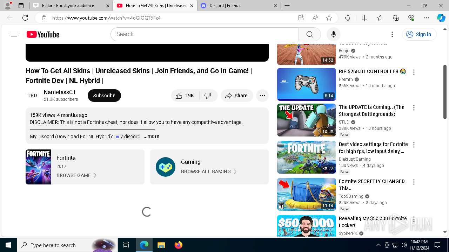The image size is (449, 252).
Task: Play RIP $268.01 CONTROLLER thumbnail
Action: pyautogui.click(x=307, y=84)
